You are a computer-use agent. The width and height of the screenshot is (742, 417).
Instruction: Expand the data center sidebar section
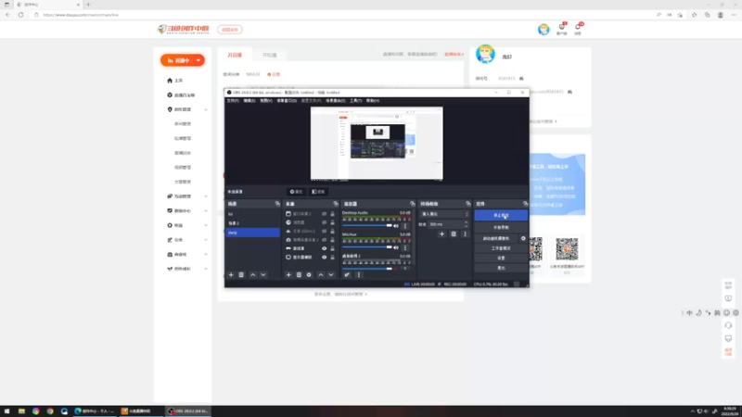click(x=206, y=211)
